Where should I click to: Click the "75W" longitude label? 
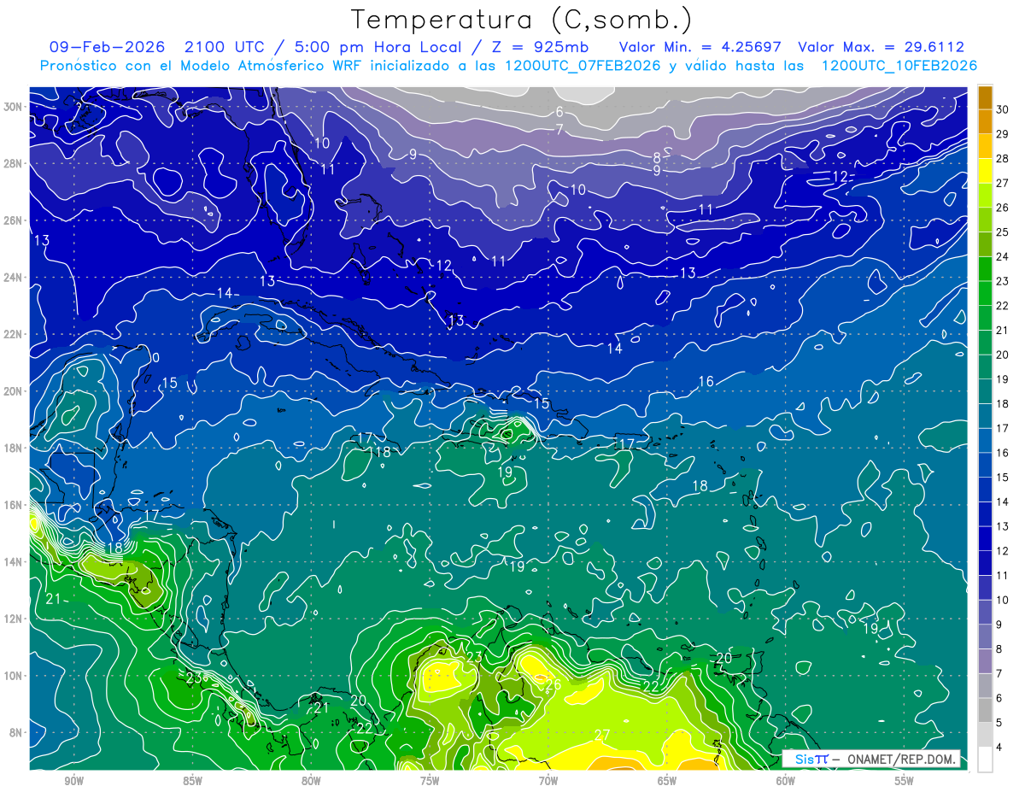[x=430, y=781]
